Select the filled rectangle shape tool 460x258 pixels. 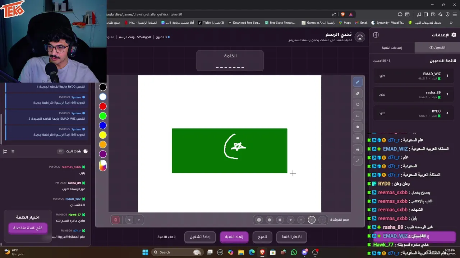pyautogui.click(x=358, y=138)
